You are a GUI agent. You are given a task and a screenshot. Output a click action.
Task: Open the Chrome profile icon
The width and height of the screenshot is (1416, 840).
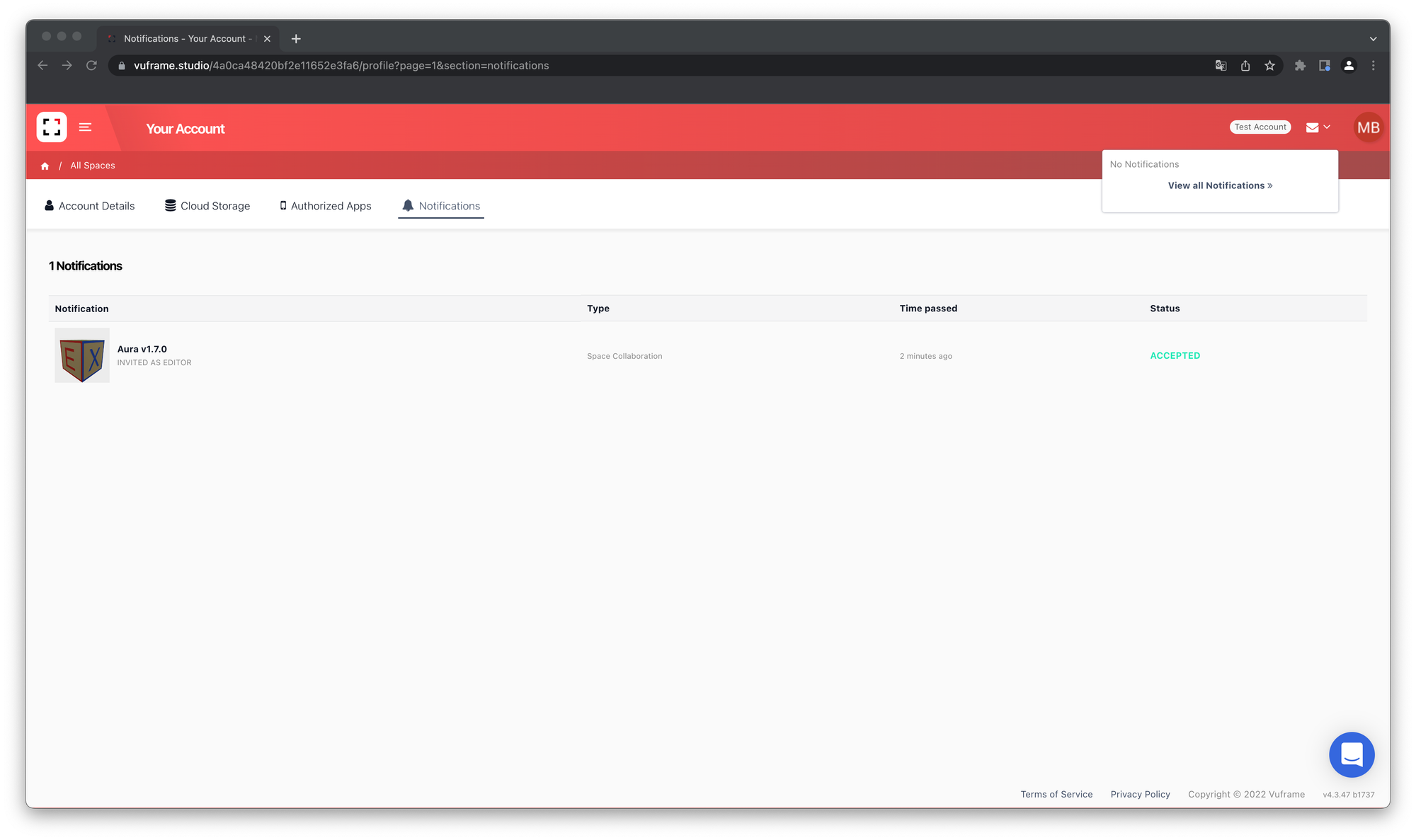click(x=1349, y=65)
